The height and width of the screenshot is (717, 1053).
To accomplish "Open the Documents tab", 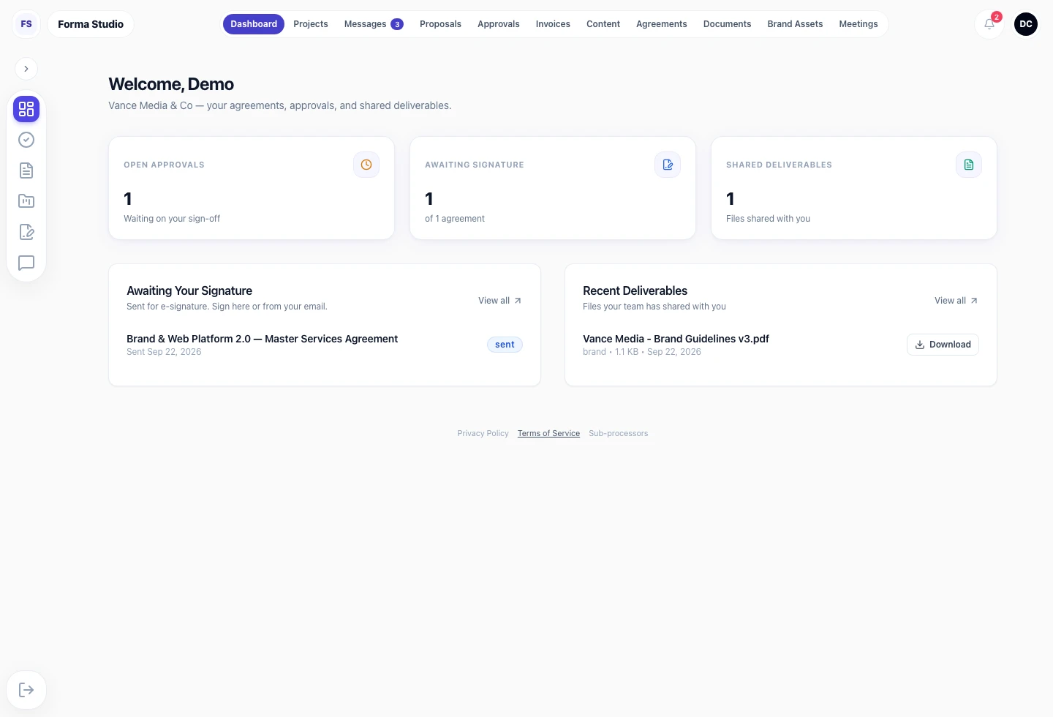I will point(728,24).
